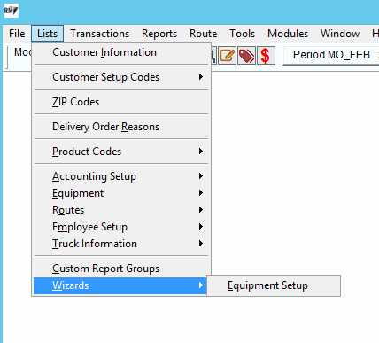
Task: Open the Reports menu
Action: pos(159,34)
